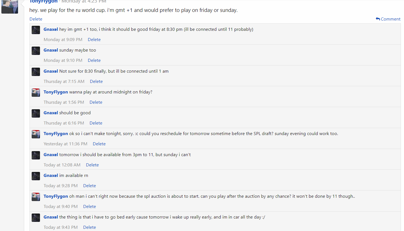404x231 pixels.
Task: Click TonyFlygon's avatar on the reschedule comment
Action: [x=36, y=134]
